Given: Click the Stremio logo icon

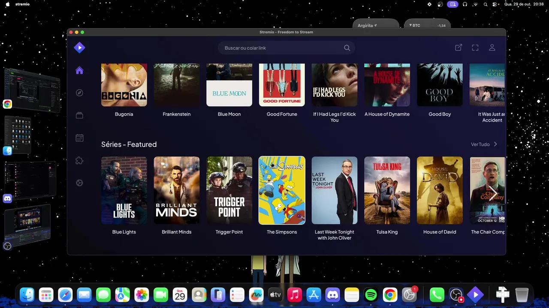Looking at the screenshot, I should (79, 47).
